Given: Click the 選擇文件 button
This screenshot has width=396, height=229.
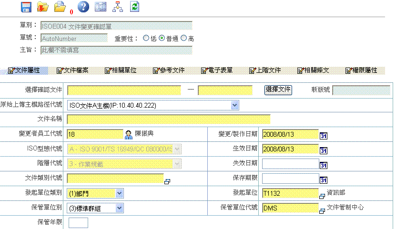Looking at the screenshot, I should coord(278,90).
